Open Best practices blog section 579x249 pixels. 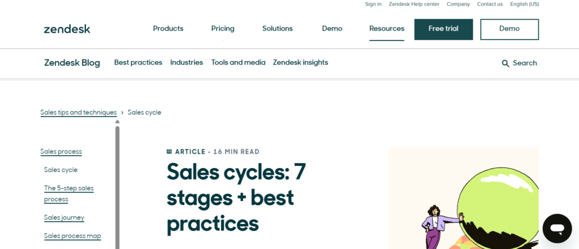click(x=138, y=63)
